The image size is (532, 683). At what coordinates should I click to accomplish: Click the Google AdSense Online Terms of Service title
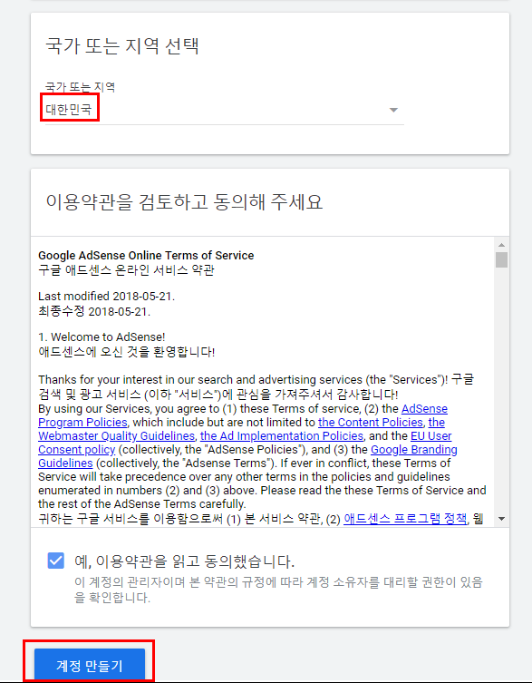(x=146, y=255)
